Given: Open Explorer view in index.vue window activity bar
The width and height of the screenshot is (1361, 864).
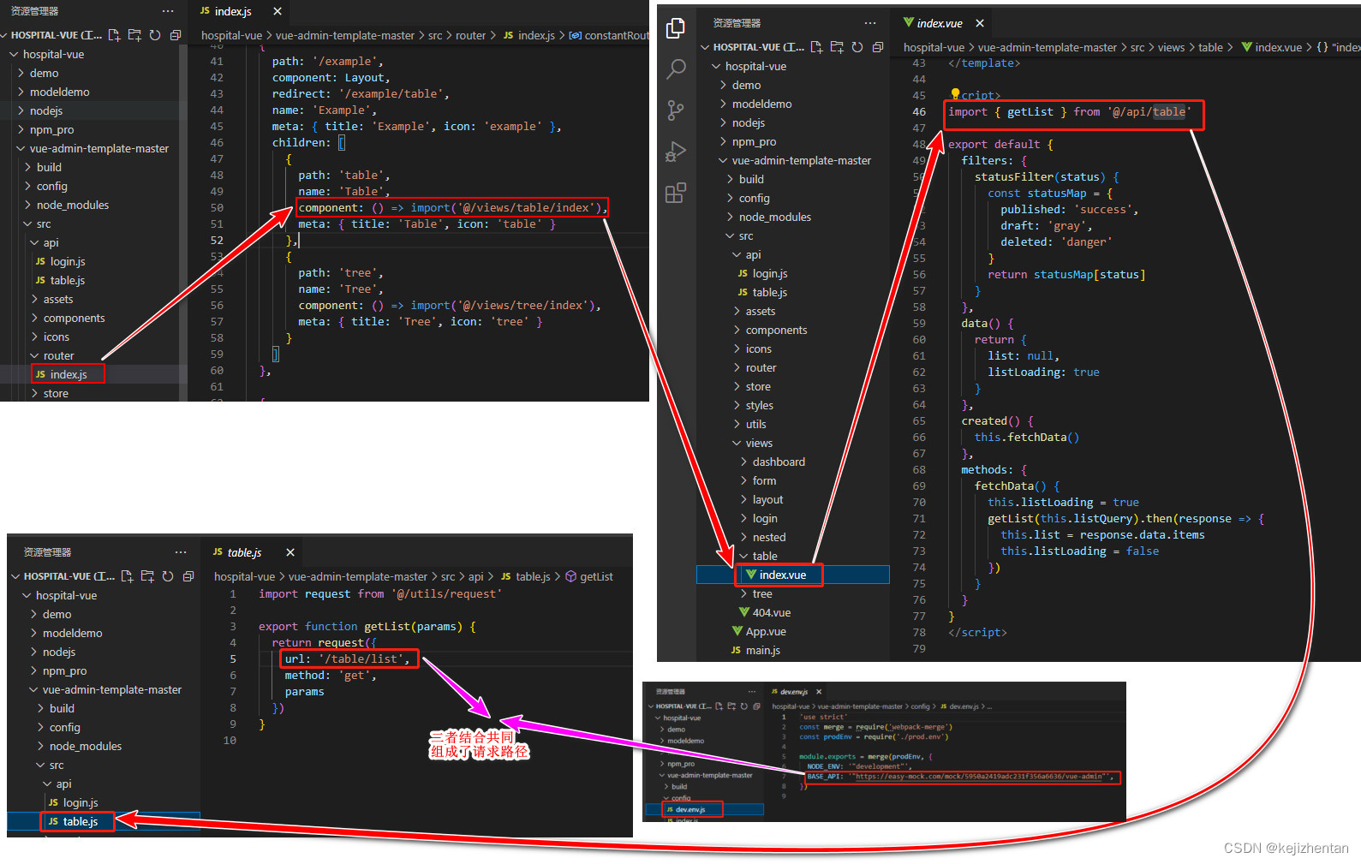Looking at the screenshot, I should [x=676, y=28].
